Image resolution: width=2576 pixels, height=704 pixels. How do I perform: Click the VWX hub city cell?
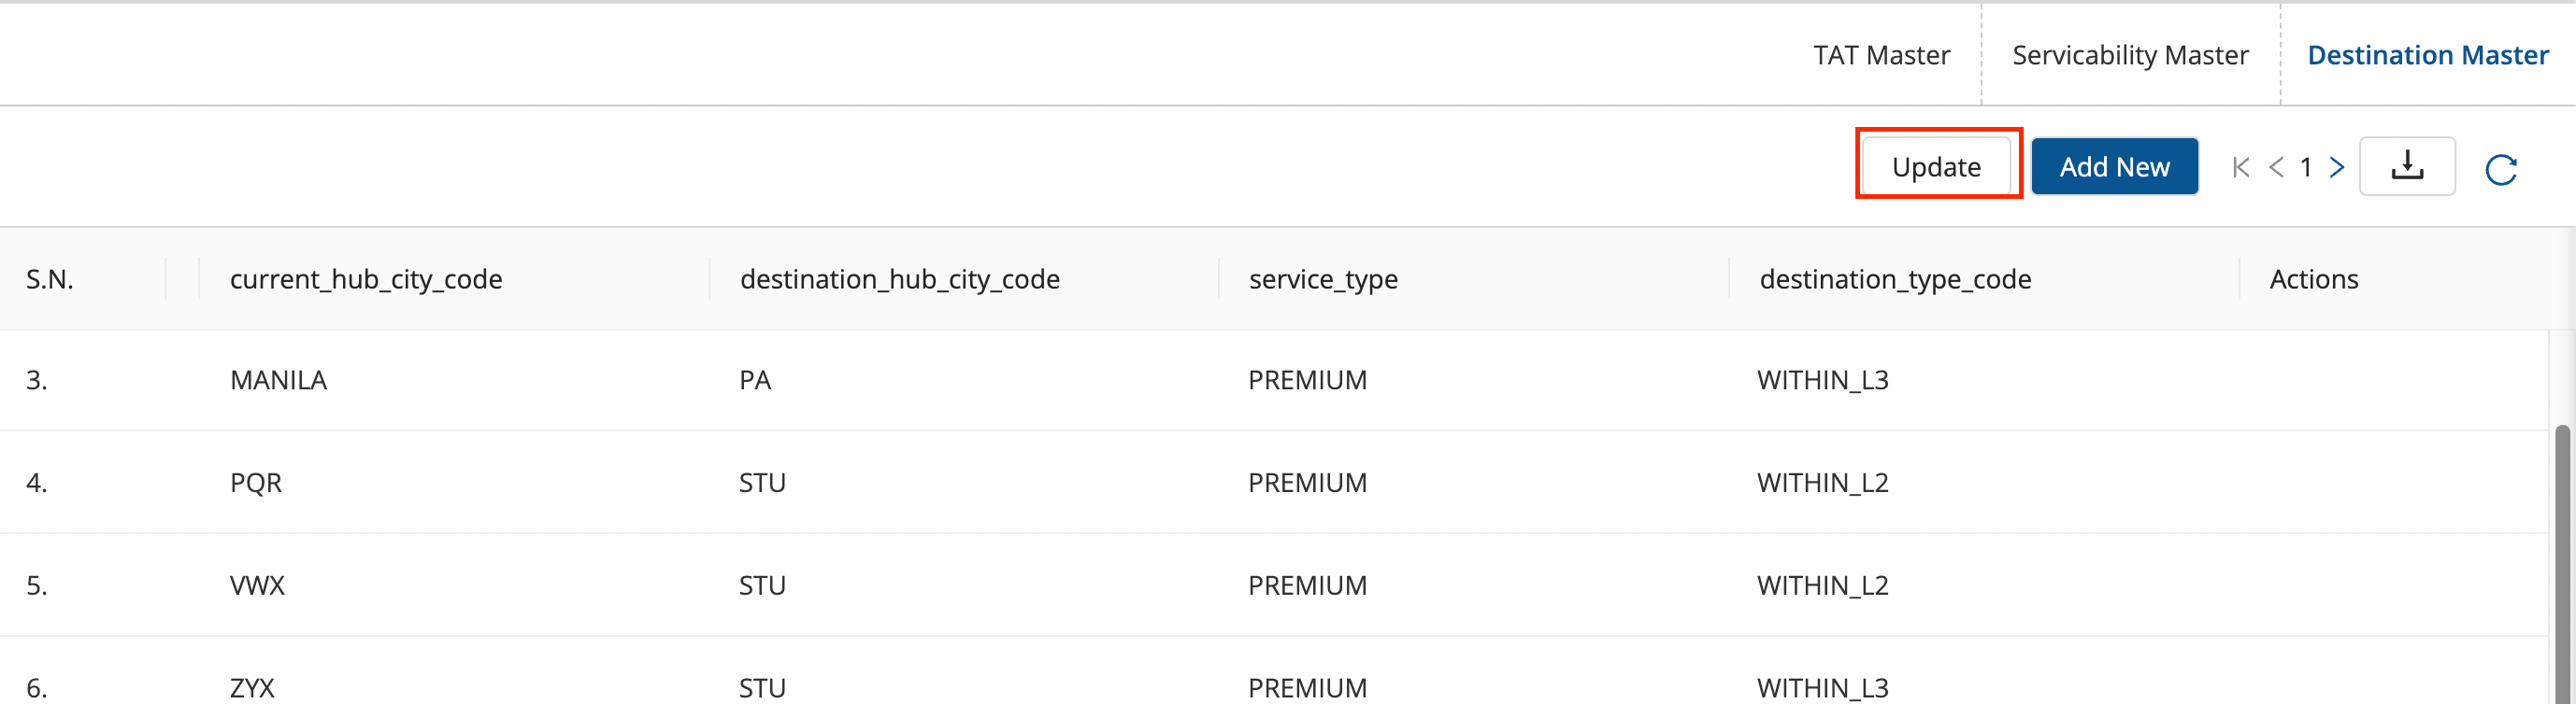[257, 585]
